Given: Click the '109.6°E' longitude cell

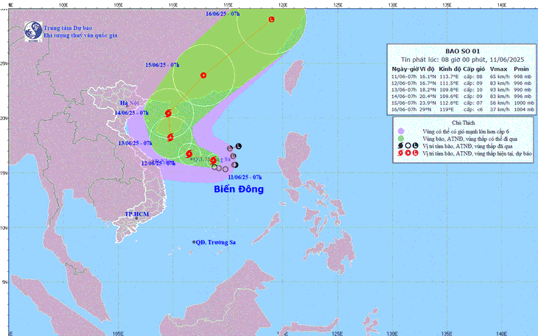Looking at the screenshot, I should 449,97.
